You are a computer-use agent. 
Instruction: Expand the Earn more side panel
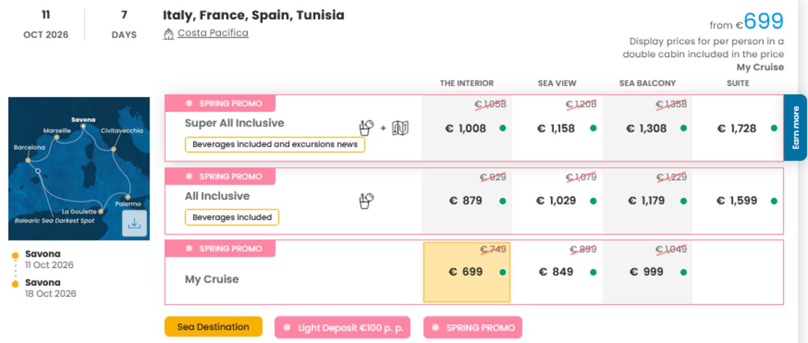pyautogui.click(x=796, y=127)
